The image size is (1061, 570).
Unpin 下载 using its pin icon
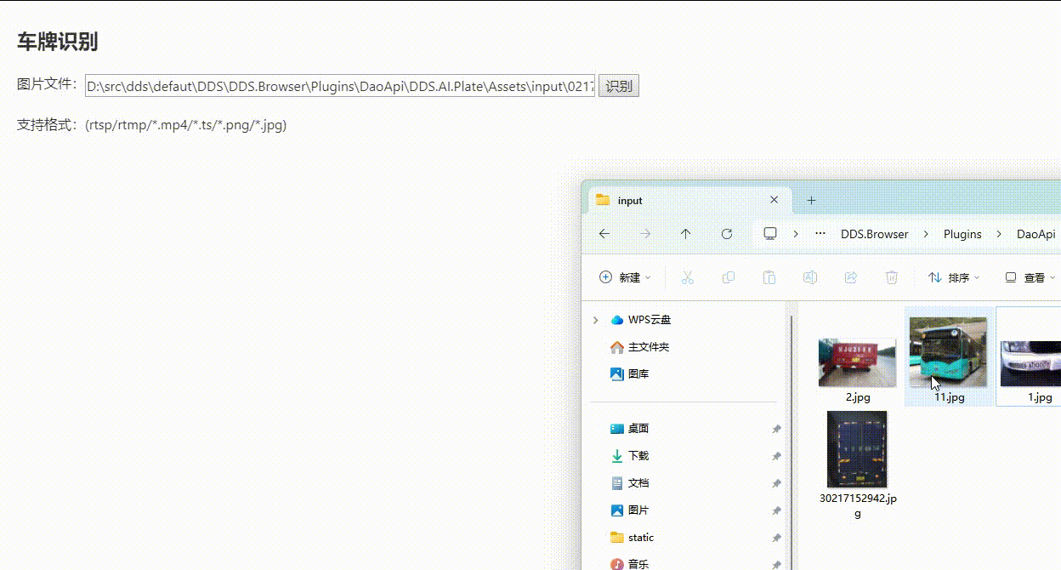[x=775, y=457]
